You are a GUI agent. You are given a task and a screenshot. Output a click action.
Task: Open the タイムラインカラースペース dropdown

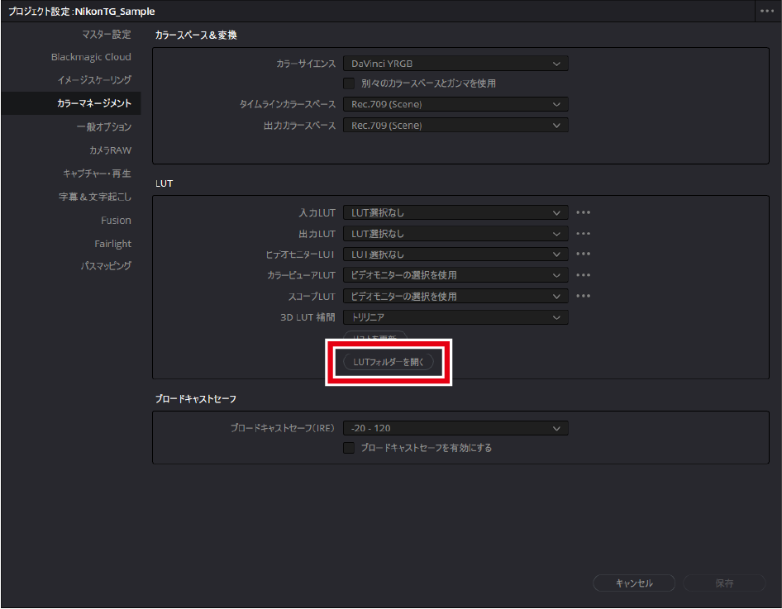pos(455,104)
